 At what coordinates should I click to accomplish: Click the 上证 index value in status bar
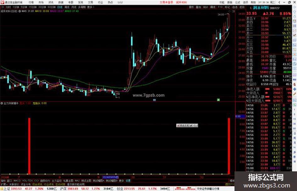(x=16, y=189)
